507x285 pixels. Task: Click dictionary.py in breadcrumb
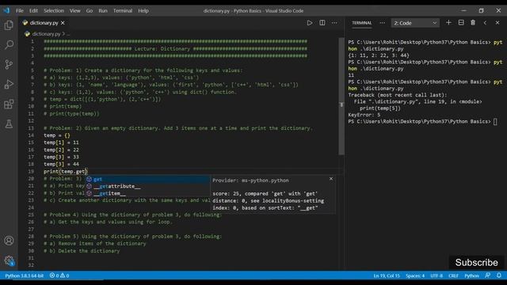46,34
